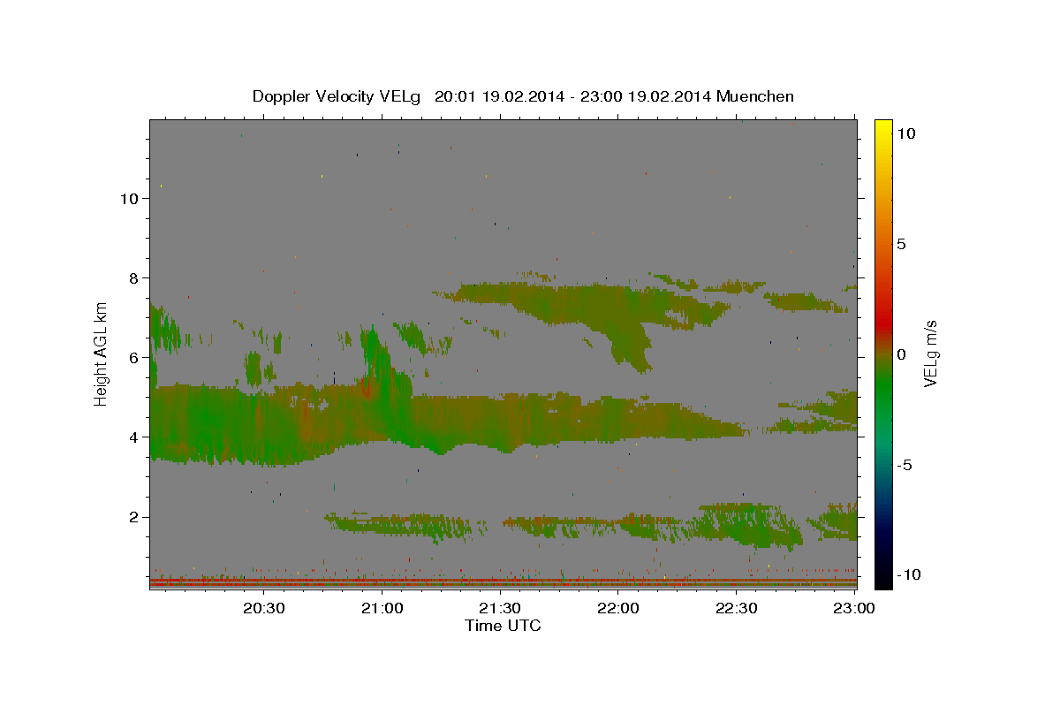Click the 'Time UTC' axis label
The width and height of the screenshot is (1060, 707).
(x=503, y=626)
